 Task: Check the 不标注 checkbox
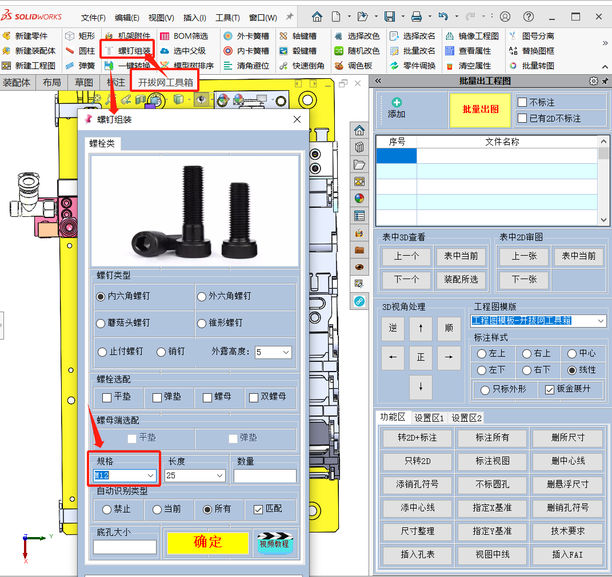pyautogui.click(x=522, y=102)
